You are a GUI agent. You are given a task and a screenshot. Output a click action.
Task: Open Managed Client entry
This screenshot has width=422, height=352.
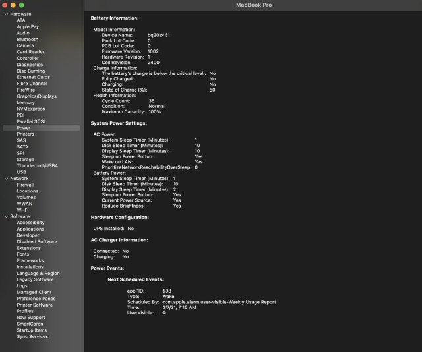click(x=34, y=292)
